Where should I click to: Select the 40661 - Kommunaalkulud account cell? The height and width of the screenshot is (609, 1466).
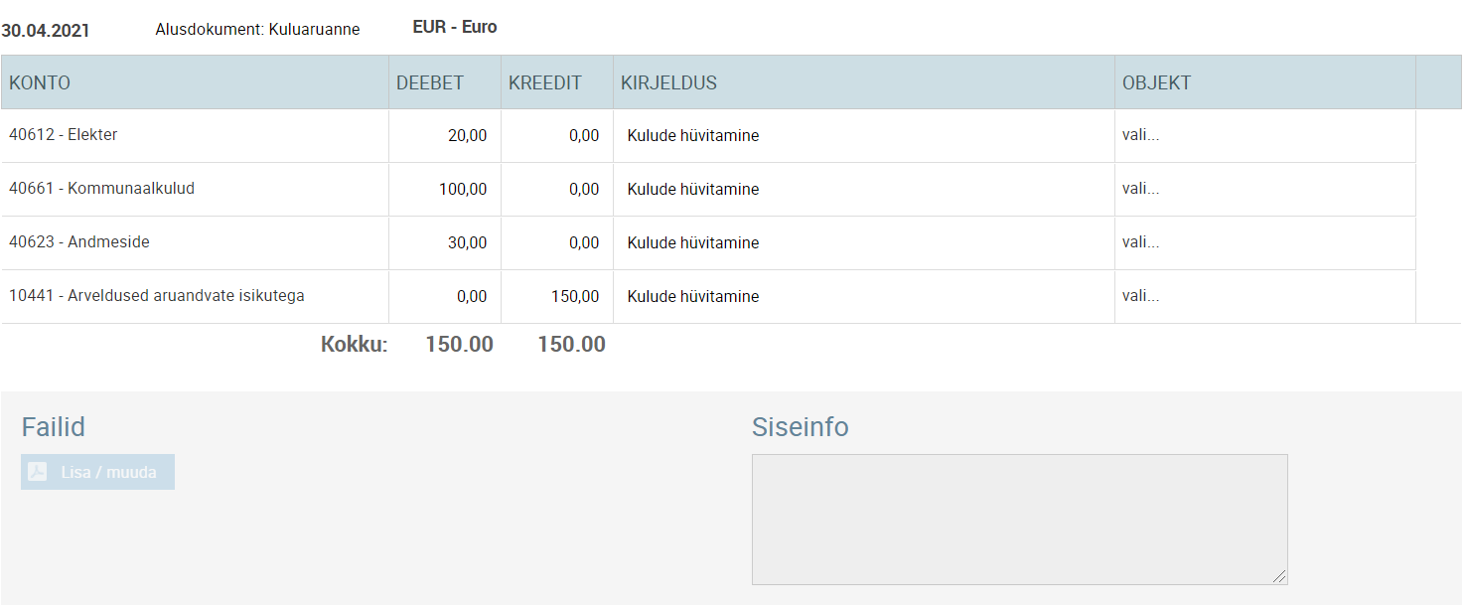point(101,189)
